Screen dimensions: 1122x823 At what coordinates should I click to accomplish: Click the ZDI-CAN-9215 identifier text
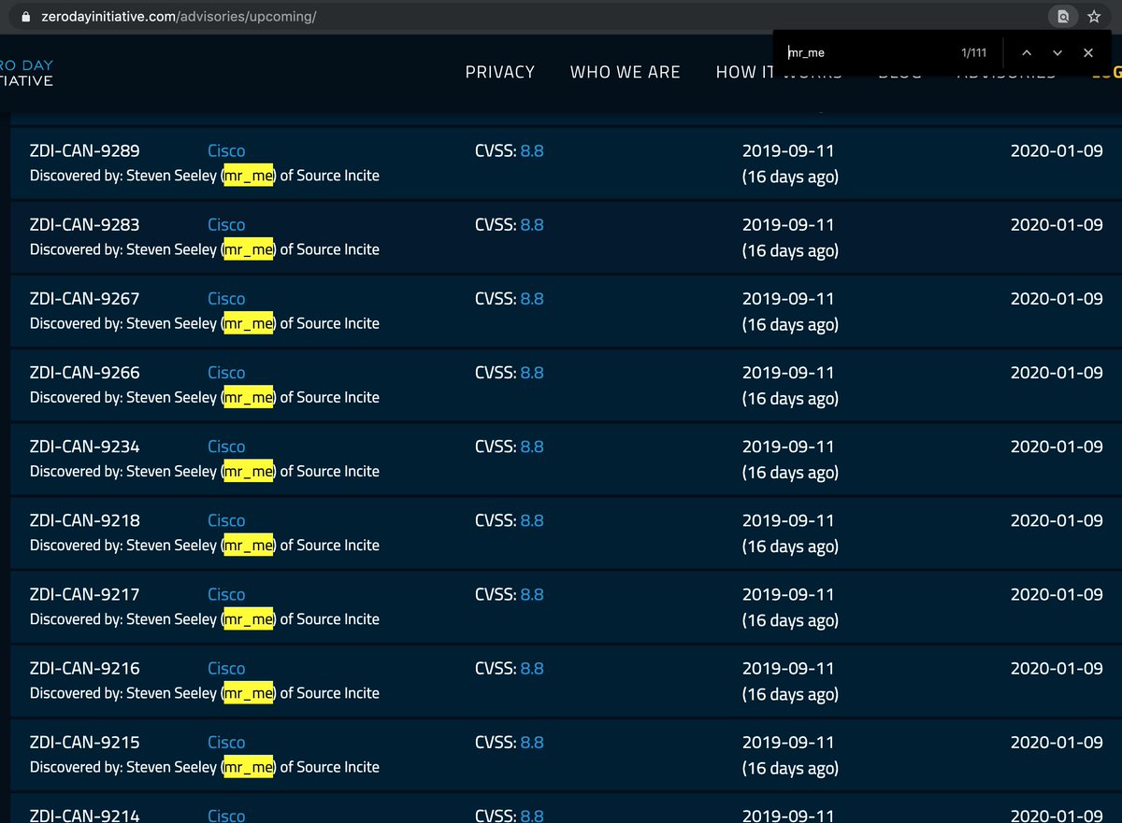coord(85,742)
